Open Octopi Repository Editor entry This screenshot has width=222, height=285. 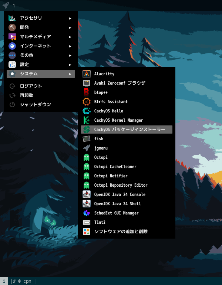pos(127,185)
